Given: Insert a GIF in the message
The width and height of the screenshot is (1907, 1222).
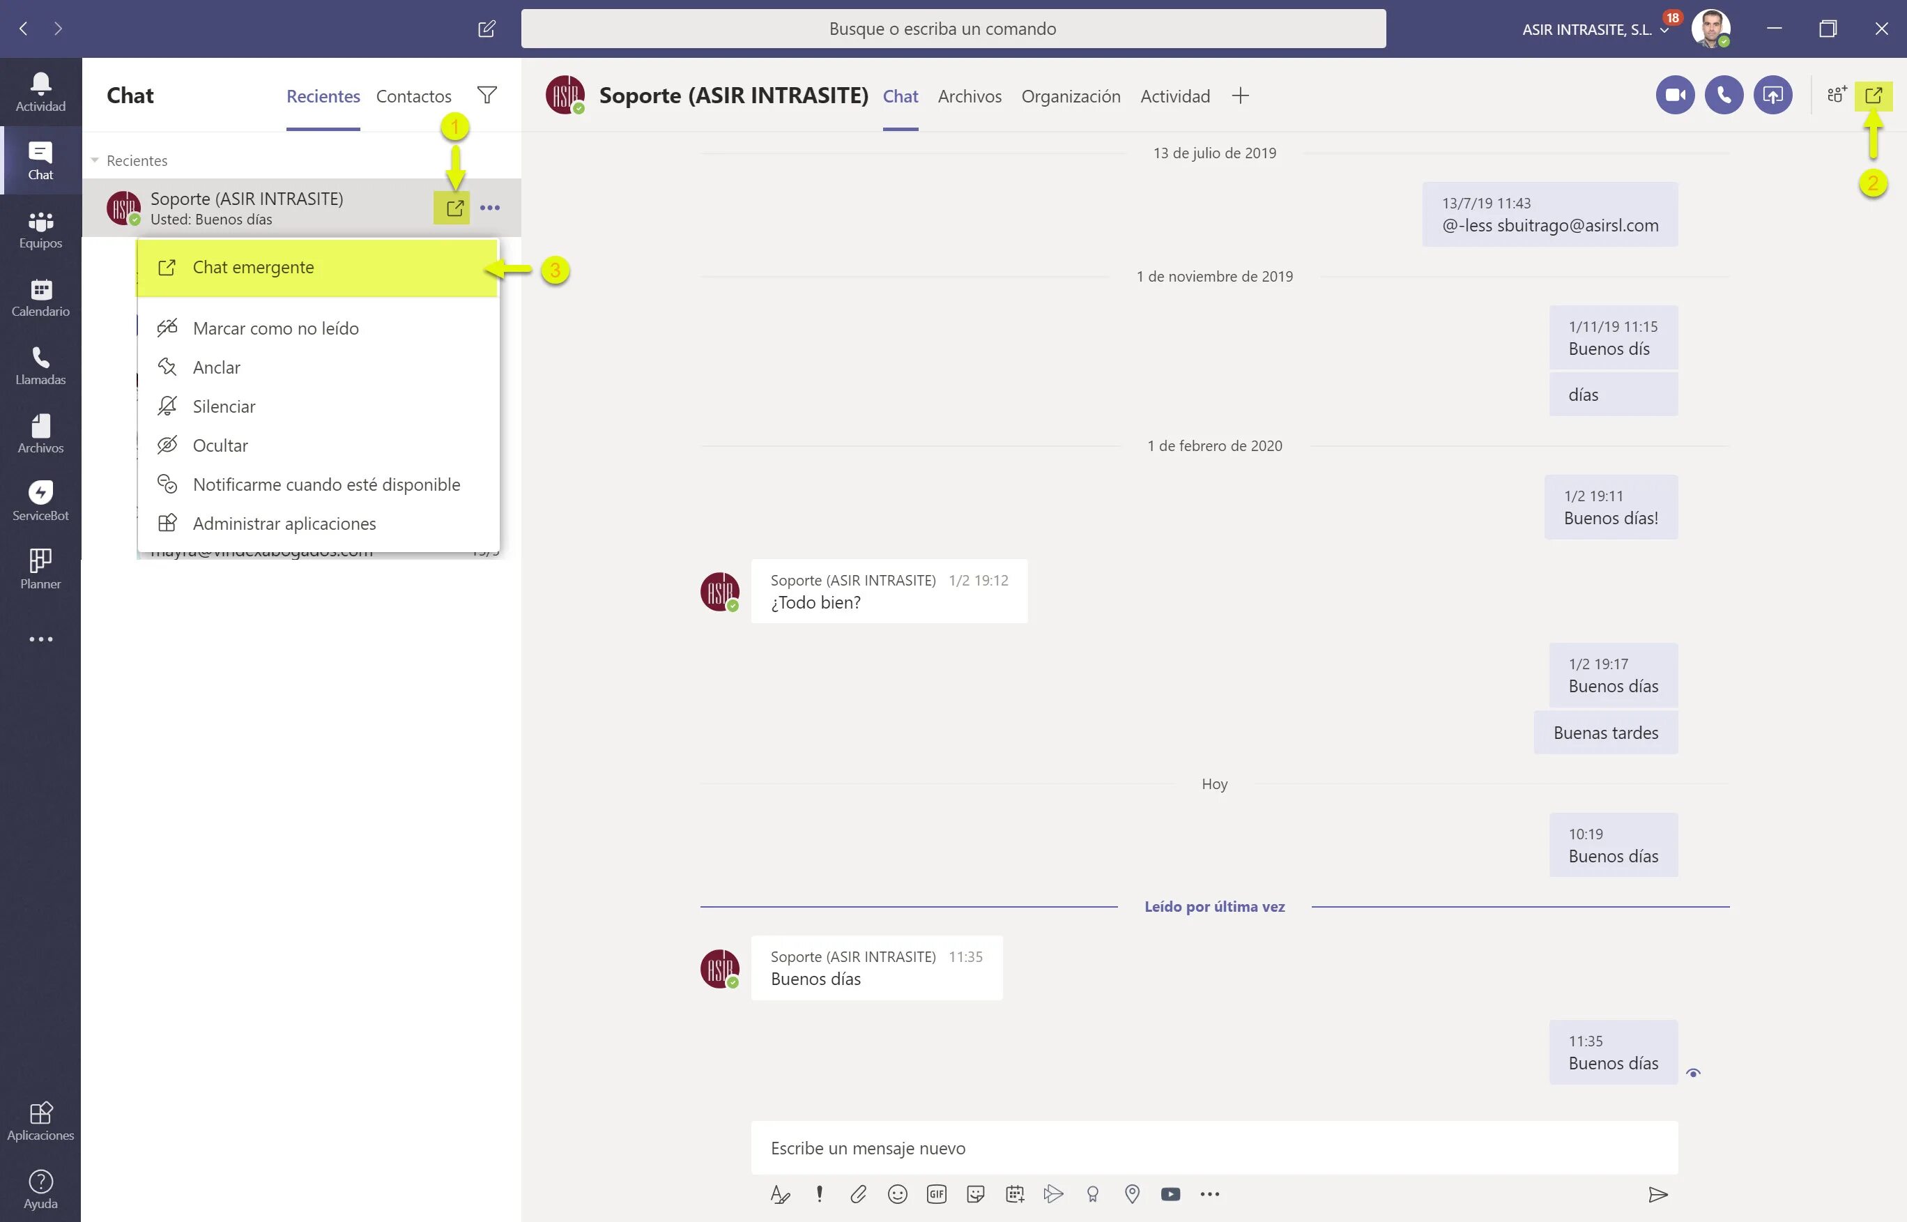Looking at the screenshot, I should tap(936, 1194).
